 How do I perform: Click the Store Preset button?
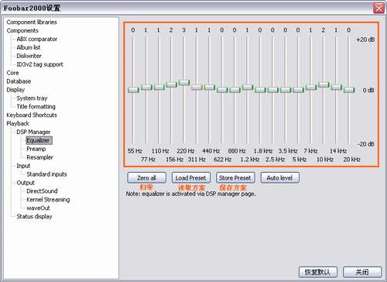click(x=235, y=178)
